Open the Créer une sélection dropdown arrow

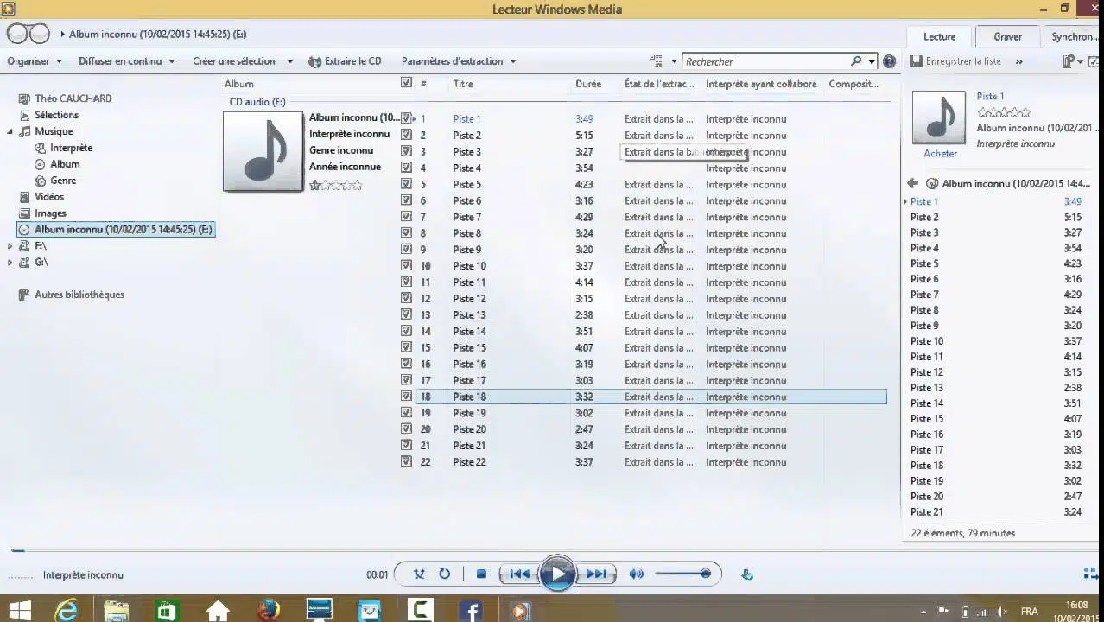(289, 61)
